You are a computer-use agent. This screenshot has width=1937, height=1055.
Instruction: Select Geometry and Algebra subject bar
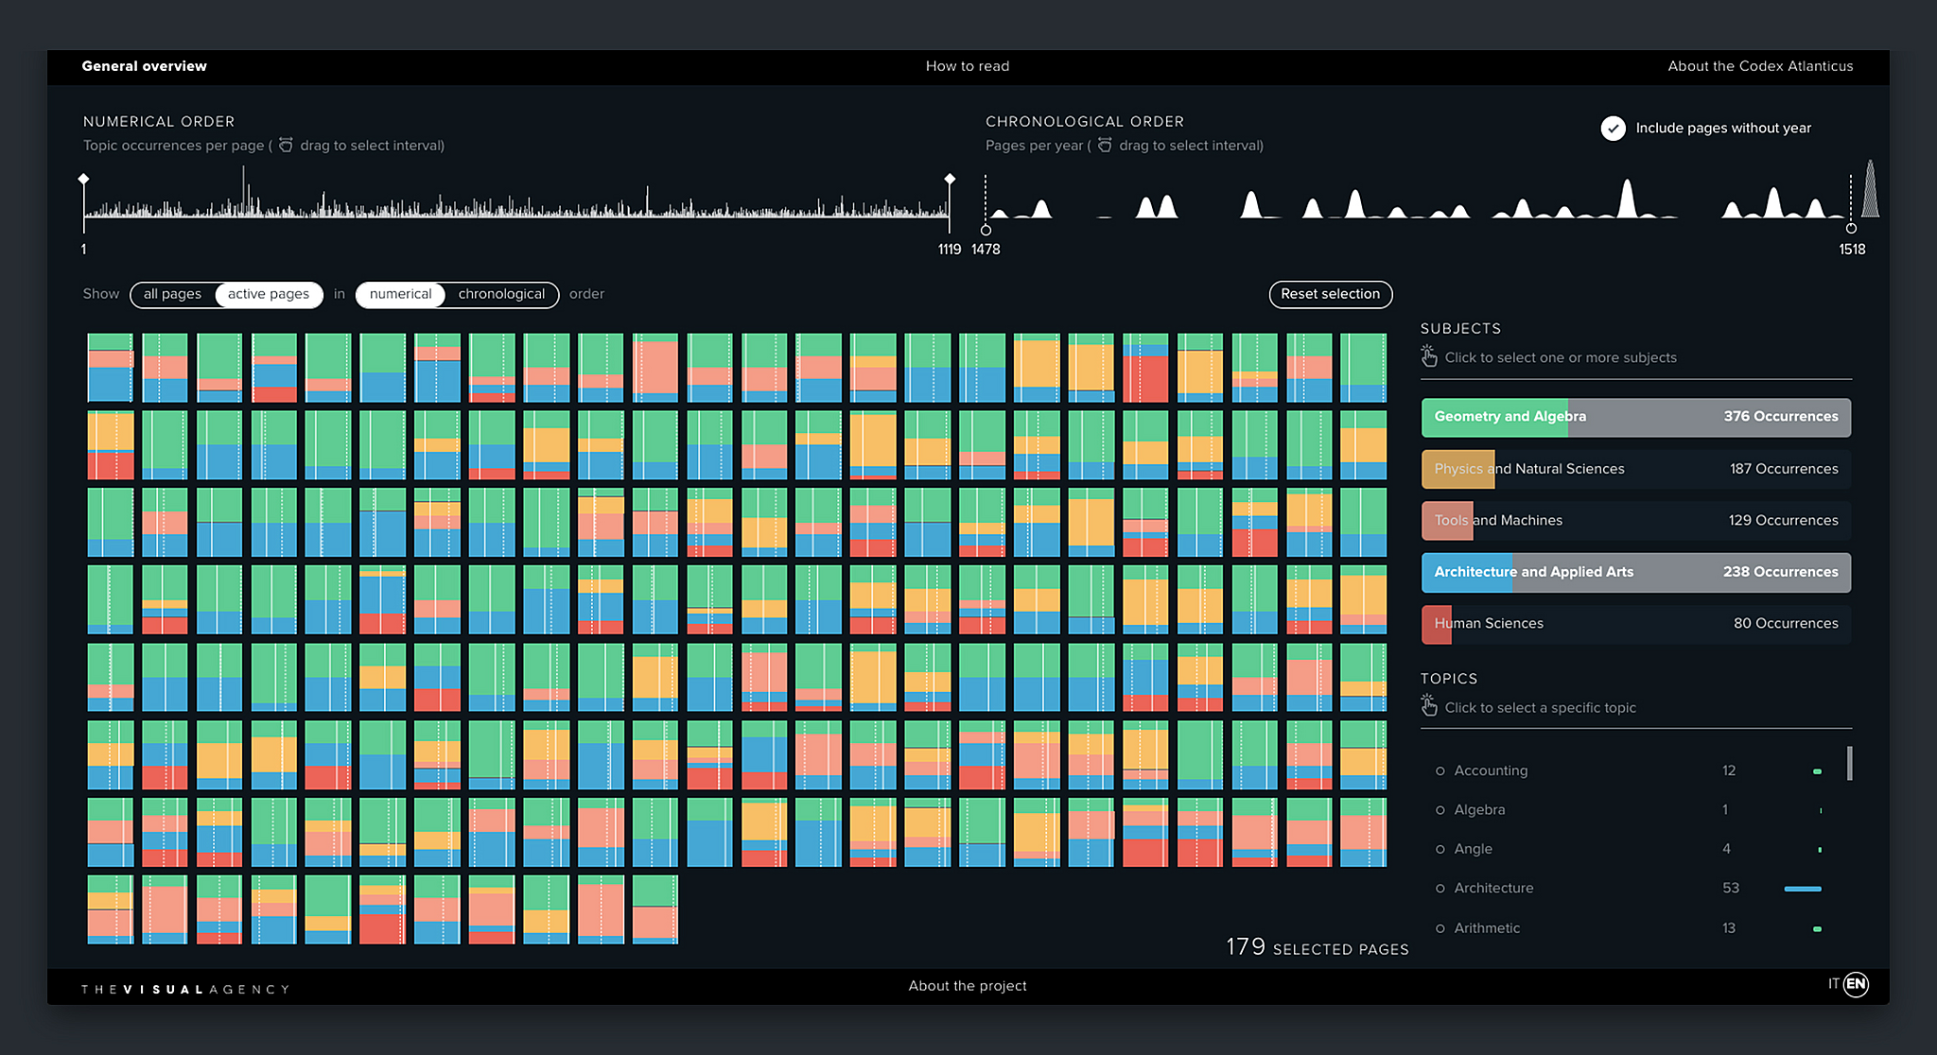[x=1636, y=417]
